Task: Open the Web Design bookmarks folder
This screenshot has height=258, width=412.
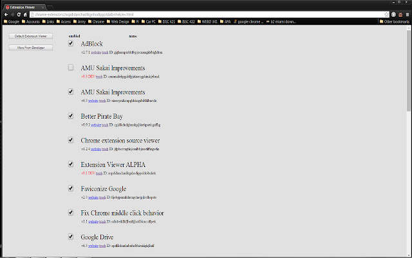Action: pos(118,21)
